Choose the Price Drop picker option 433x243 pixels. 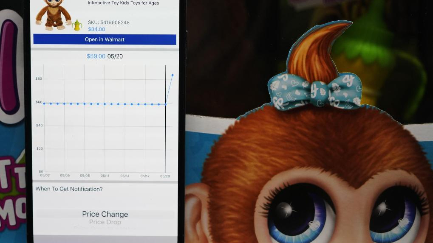point(105,222)
